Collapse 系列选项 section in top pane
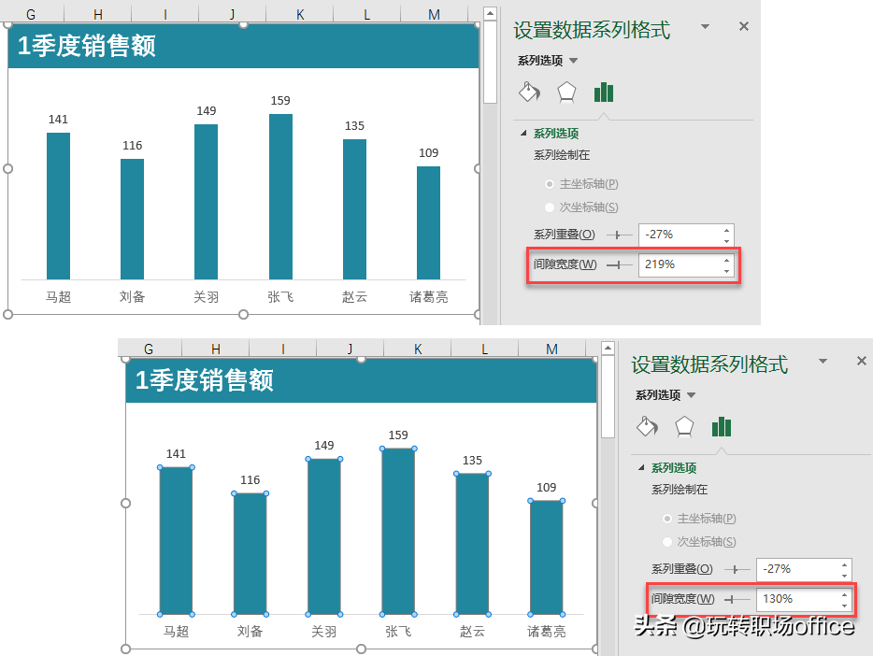 (523, 133)
